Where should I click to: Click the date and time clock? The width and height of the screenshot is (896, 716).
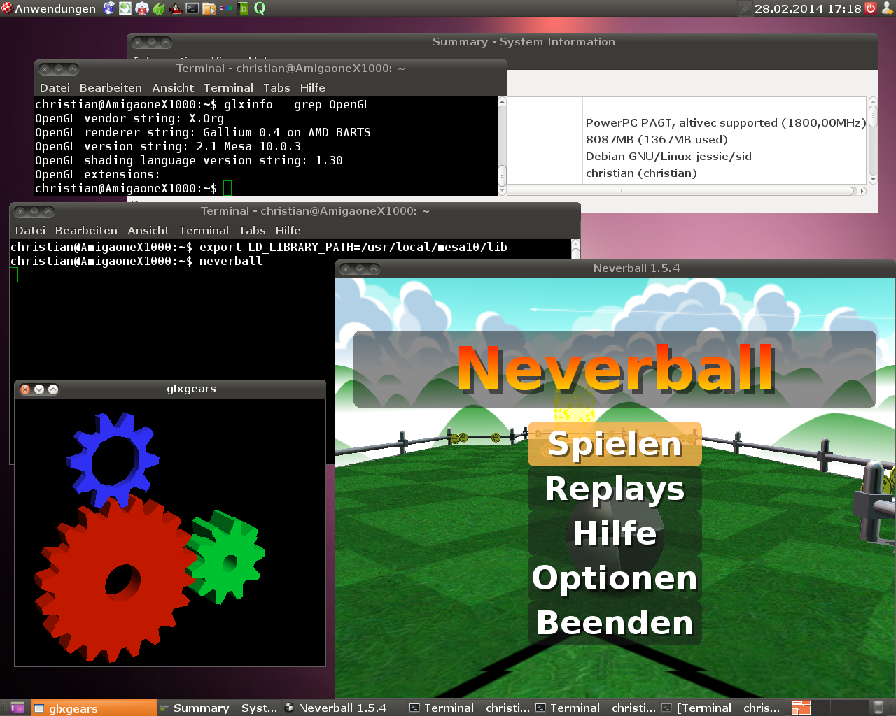click(808, 8)
